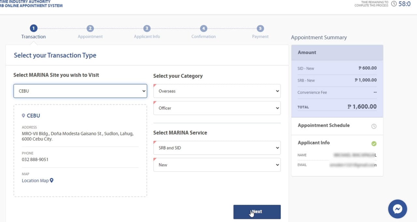417x222 pixels.
Task: Click the clock icon next to Appointment Schedule
Action: pos(374,126)
